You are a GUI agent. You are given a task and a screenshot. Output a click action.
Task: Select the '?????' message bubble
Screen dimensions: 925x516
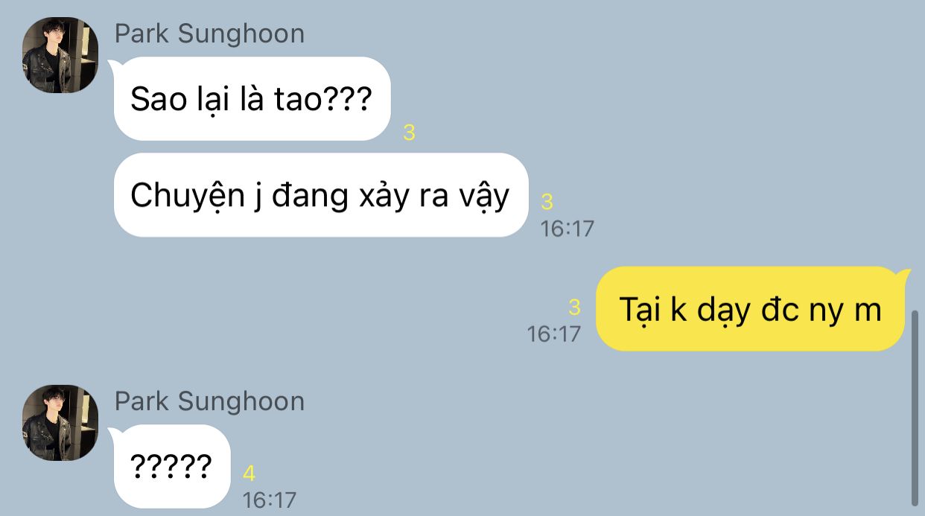[x=172, y=466]
